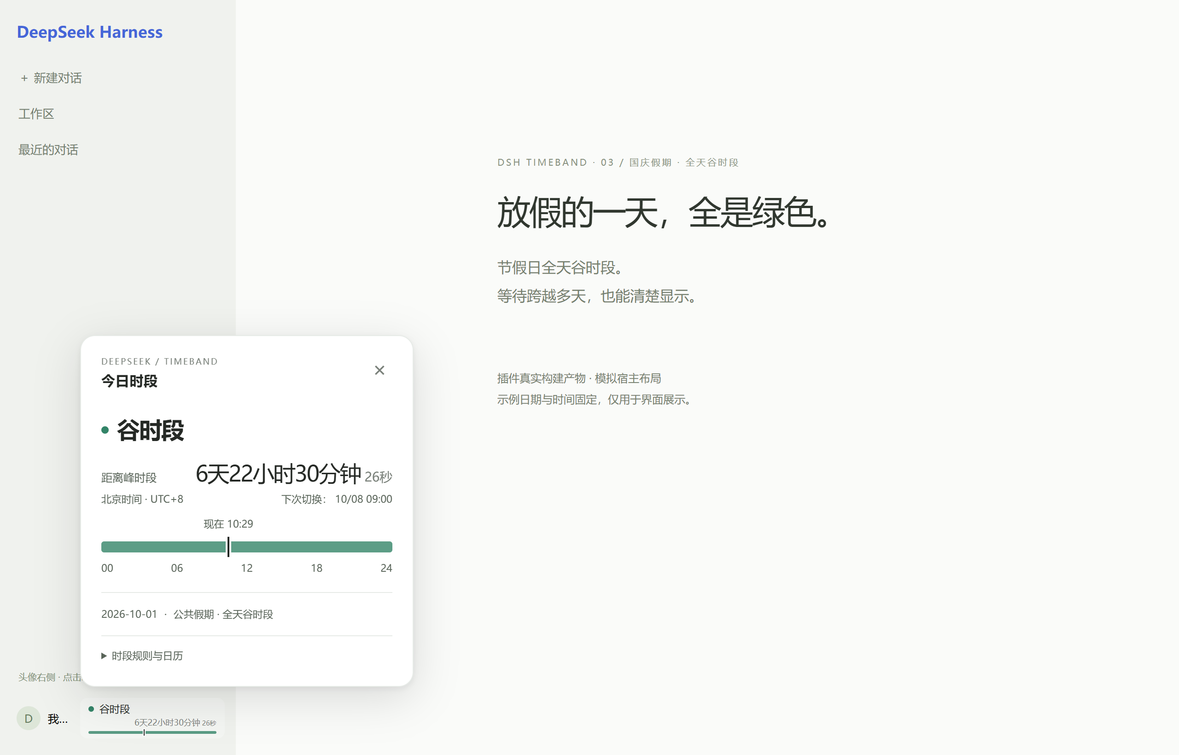Start a new chat with 新建对话

tap(51, 78)
